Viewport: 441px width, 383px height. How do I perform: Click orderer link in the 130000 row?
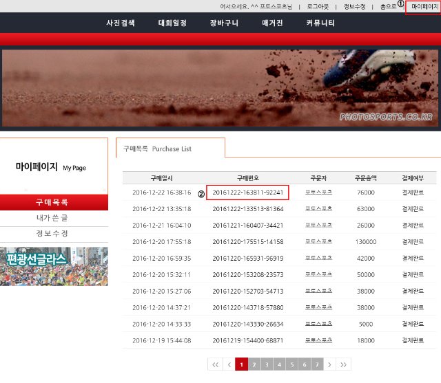[x=318, y=241]
